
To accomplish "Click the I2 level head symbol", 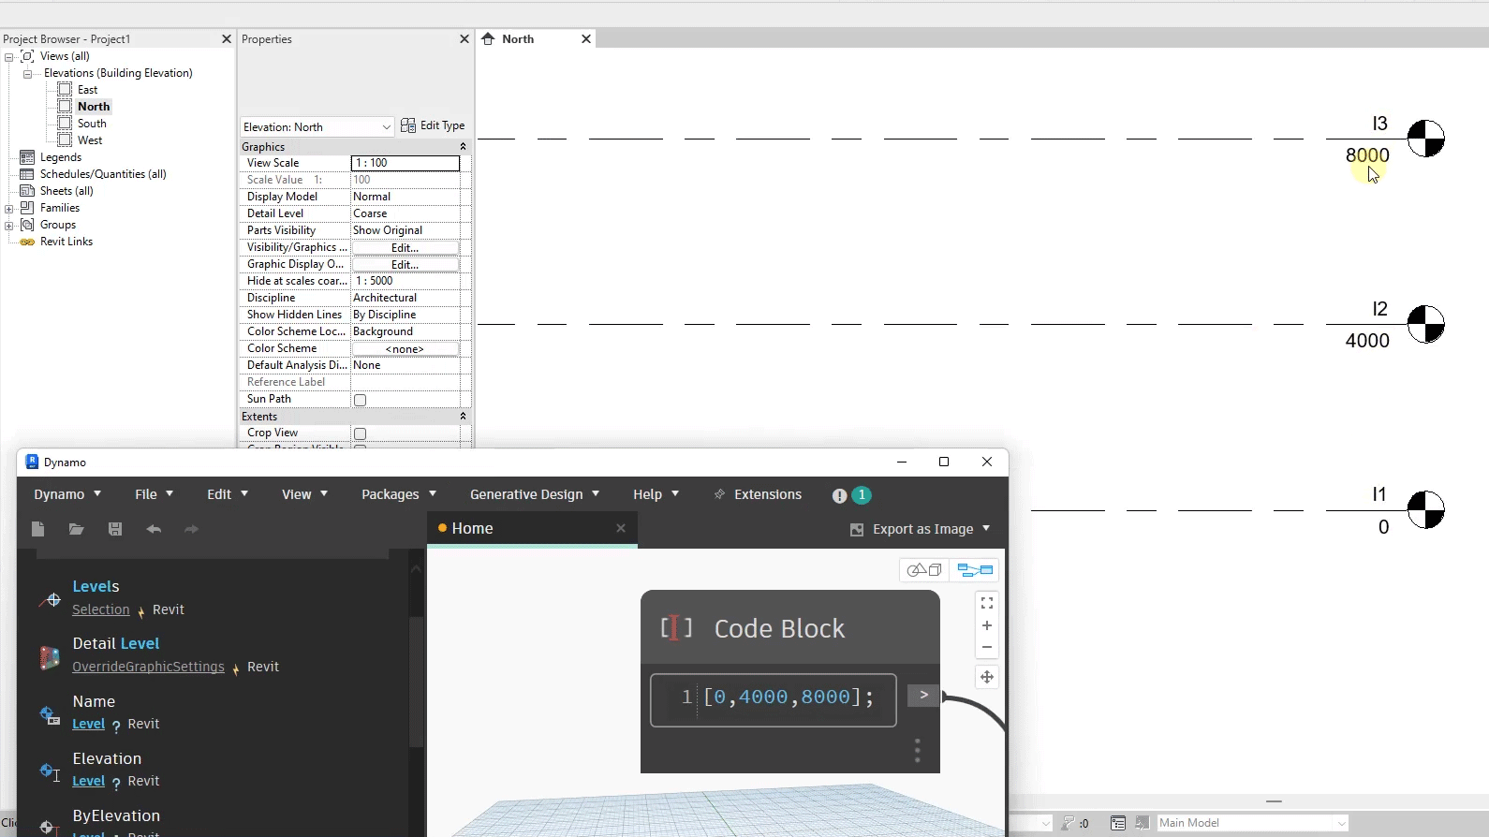I will (1426, 324).
